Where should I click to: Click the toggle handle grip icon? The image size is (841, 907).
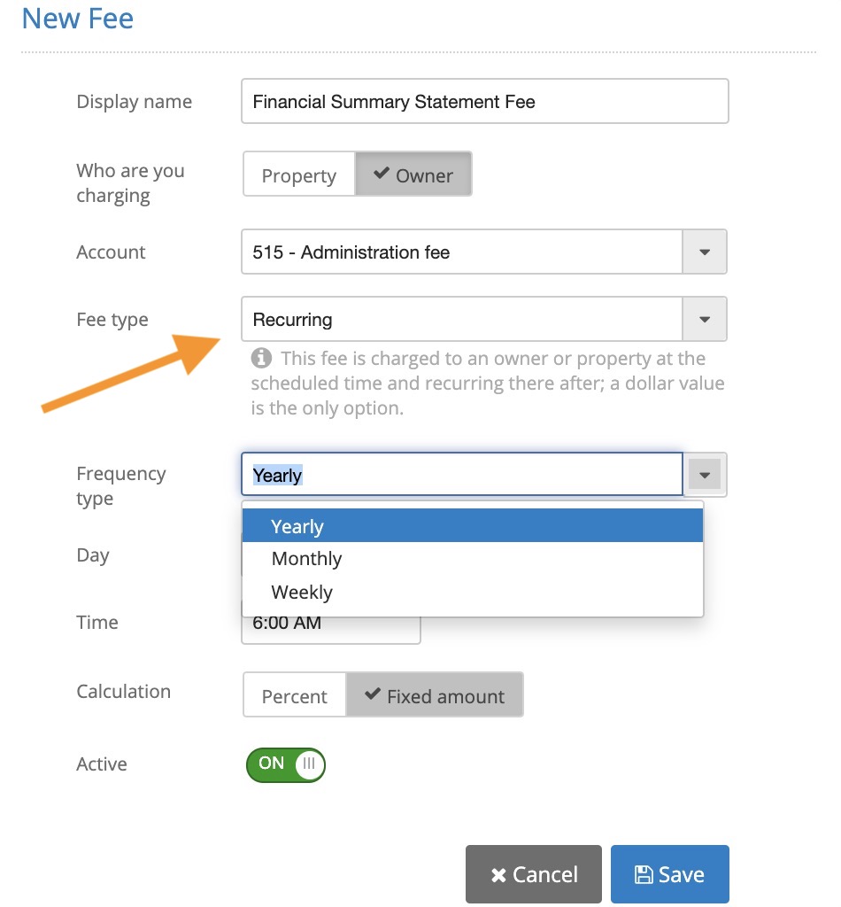309,764
